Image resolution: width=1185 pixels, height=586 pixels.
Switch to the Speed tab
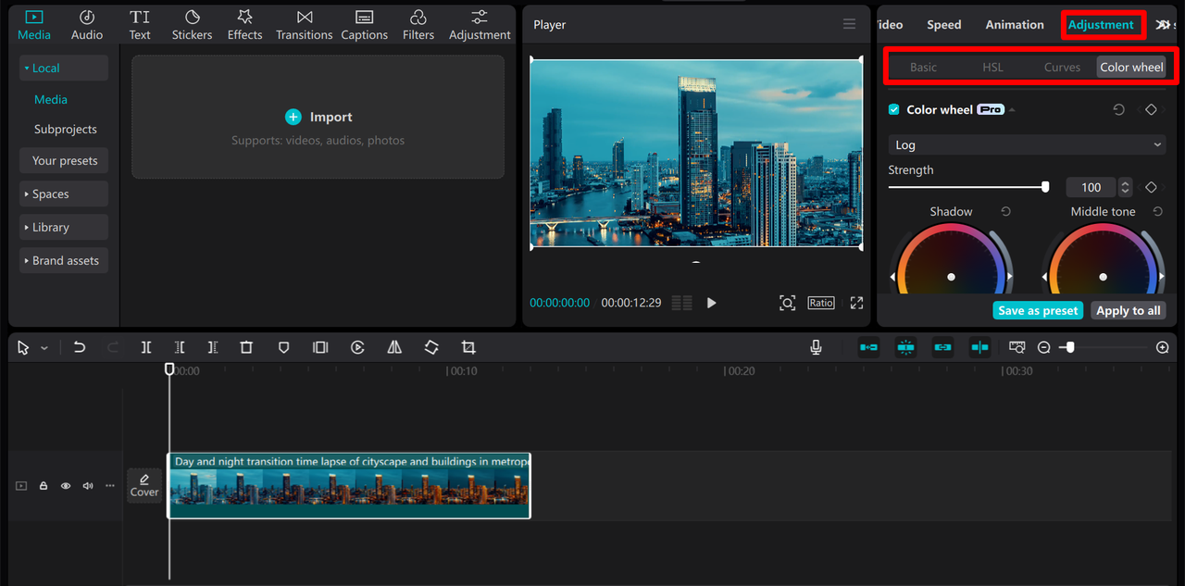tap(944, 24)
